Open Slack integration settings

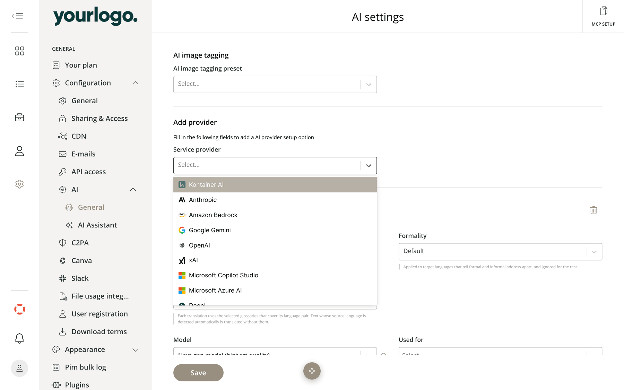73,278
